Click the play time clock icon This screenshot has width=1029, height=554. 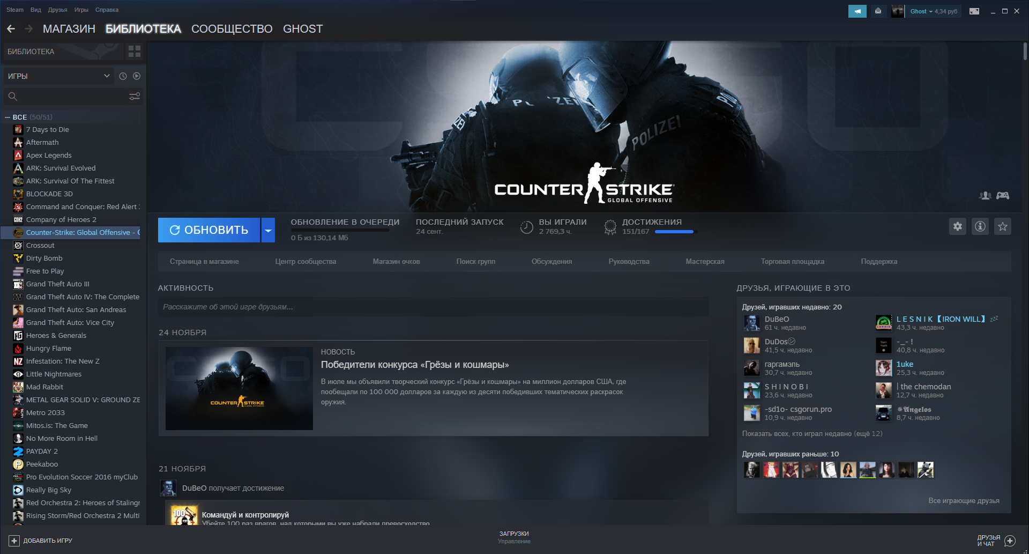pos(527,227)
